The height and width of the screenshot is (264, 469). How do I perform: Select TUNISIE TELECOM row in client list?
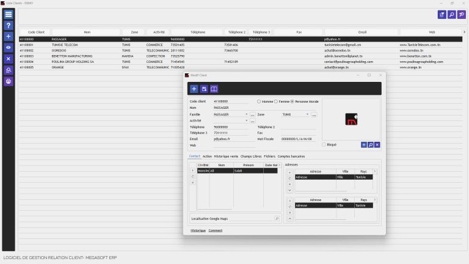pyautogui.click(x=241, y=45)
